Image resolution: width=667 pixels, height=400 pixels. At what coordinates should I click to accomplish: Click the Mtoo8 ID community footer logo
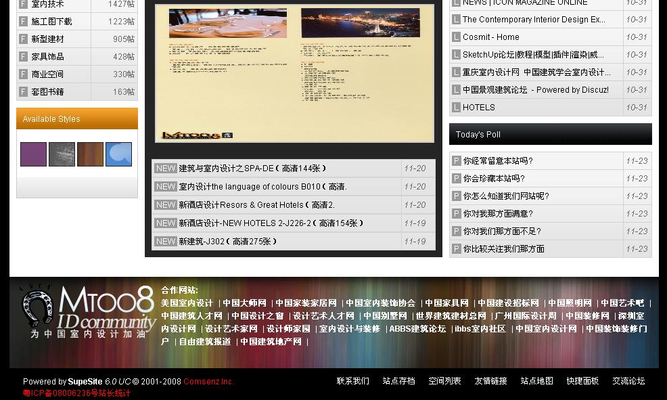[87, 311]
